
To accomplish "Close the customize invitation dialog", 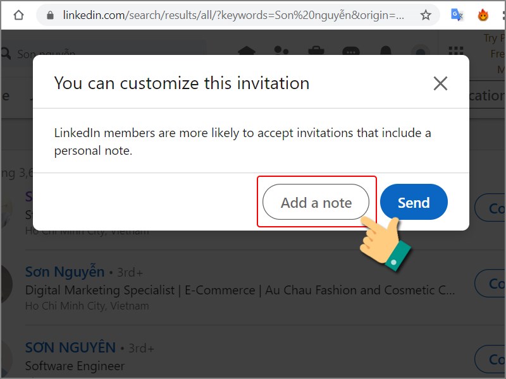I will 440,83.
